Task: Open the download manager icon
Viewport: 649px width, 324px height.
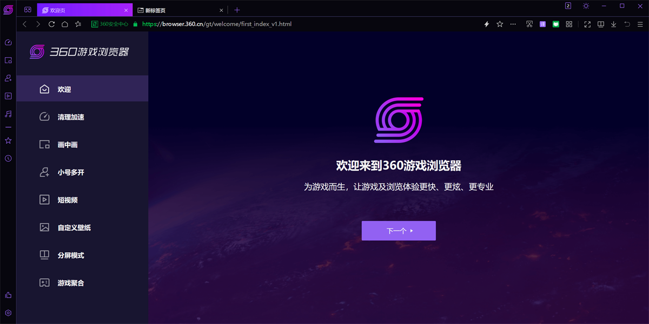Action: tap(613, 24)
